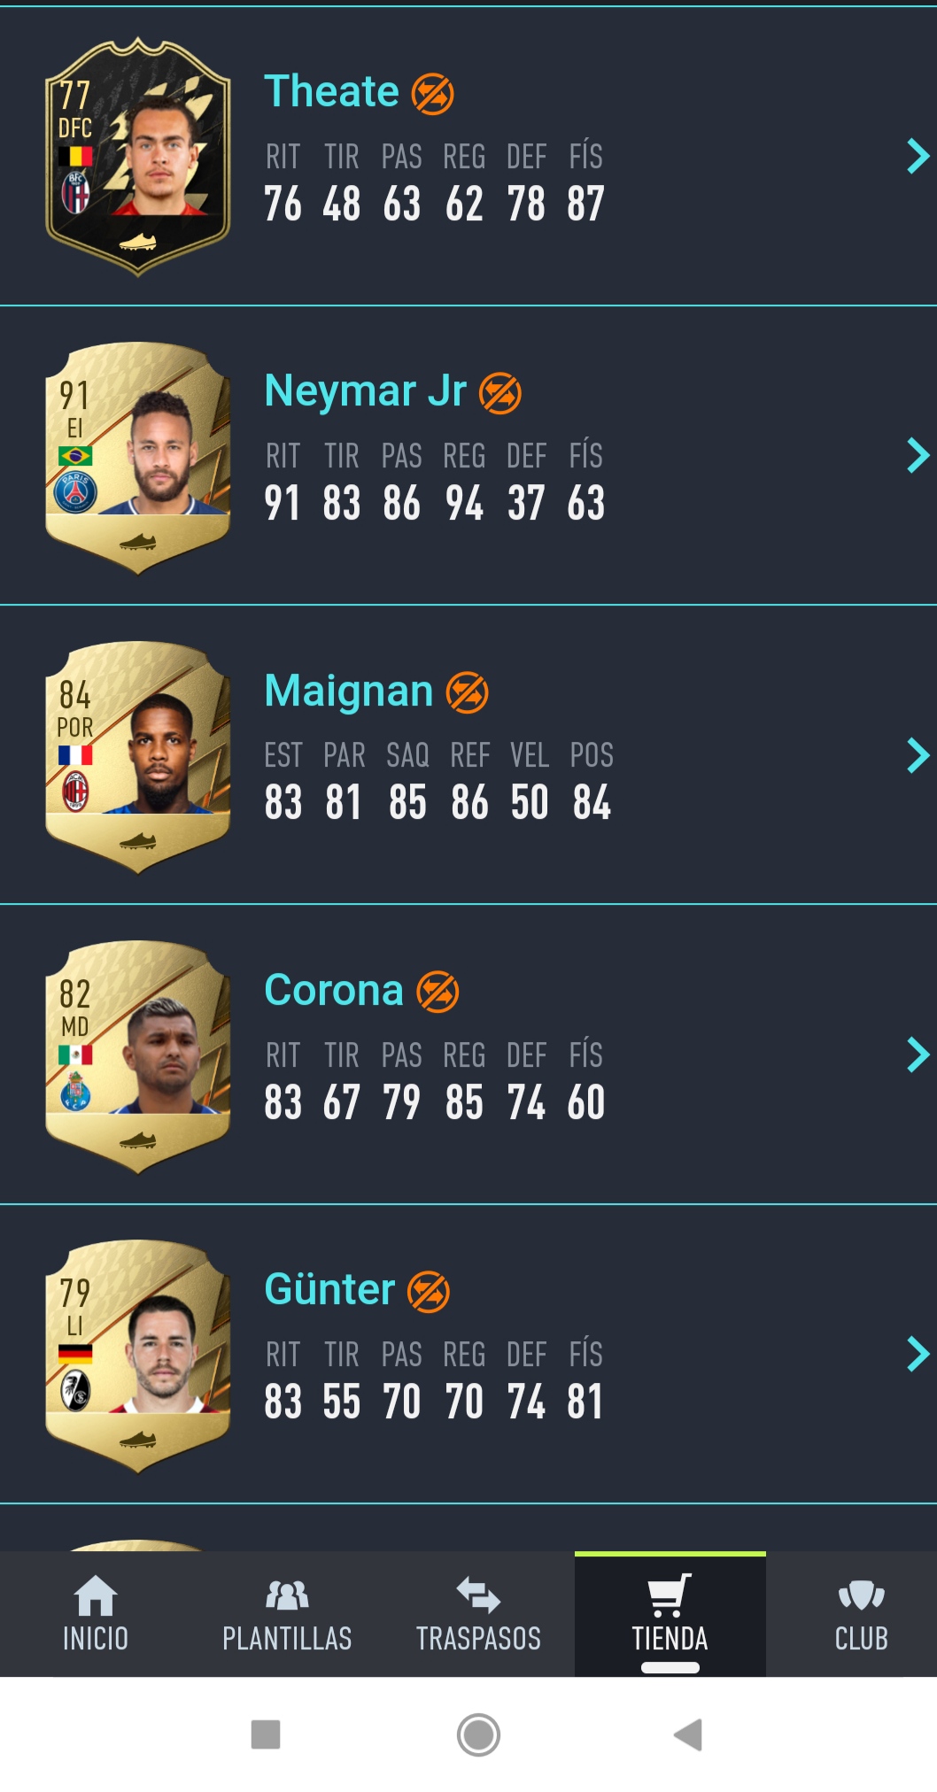Tap the Android back navigation button
Screen dimensions: 937x1792
(x=688, y=1734)
